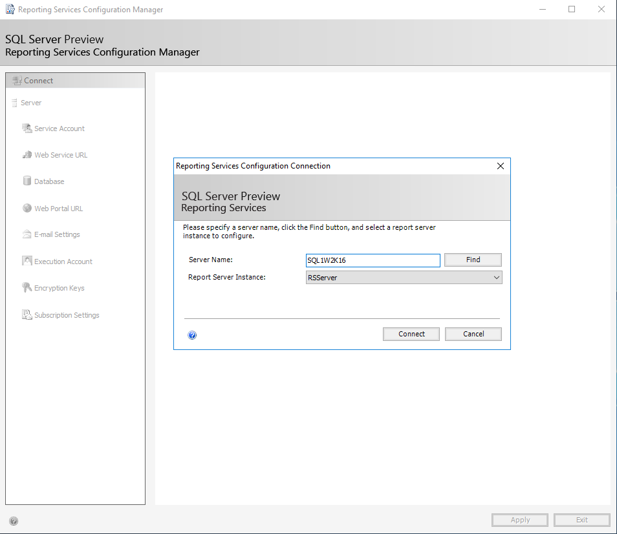The width and height of the screenshot is (617, 534).
Task: Click the Cancel button in dialog
Action: pos(473,334)
